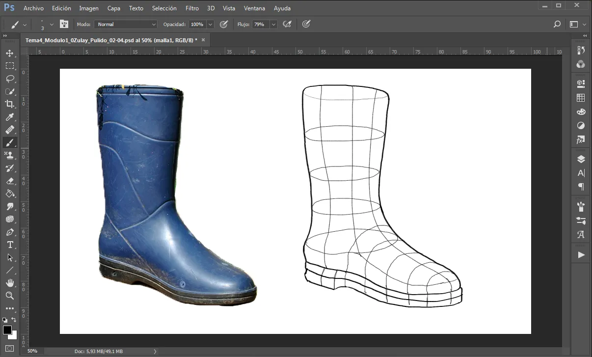
Task: Open the Filtro menu
Action: pyautogui.click(x=192, y=8)
